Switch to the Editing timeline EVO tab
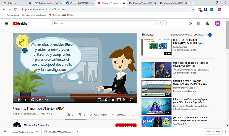Screen dimensions: 229x136 tap(49, 3)
